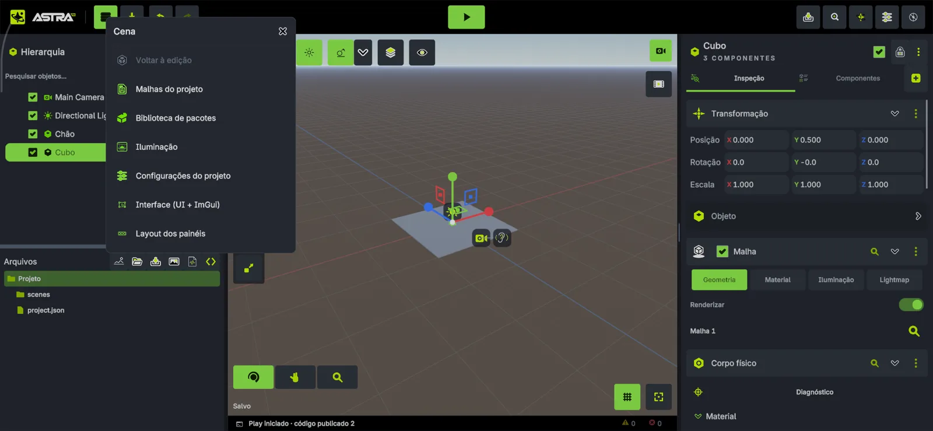This screenshot has width=933, height=431.
Task: Expand the Objeto section arrow
Action: click(918, 216)
